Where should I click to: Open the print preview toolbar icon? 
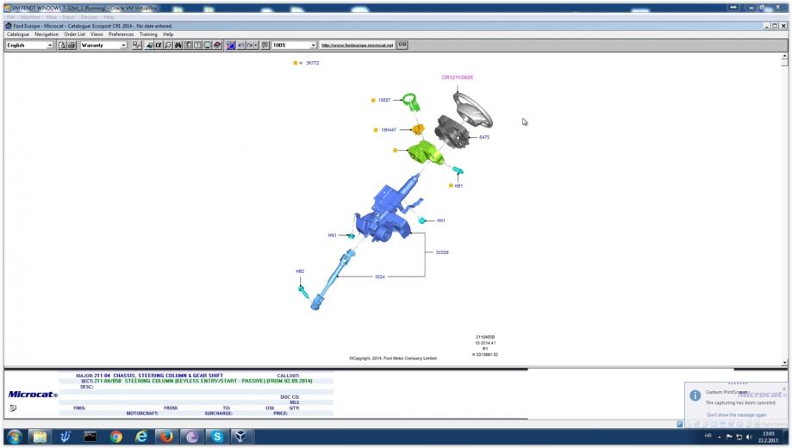(62, 46)
